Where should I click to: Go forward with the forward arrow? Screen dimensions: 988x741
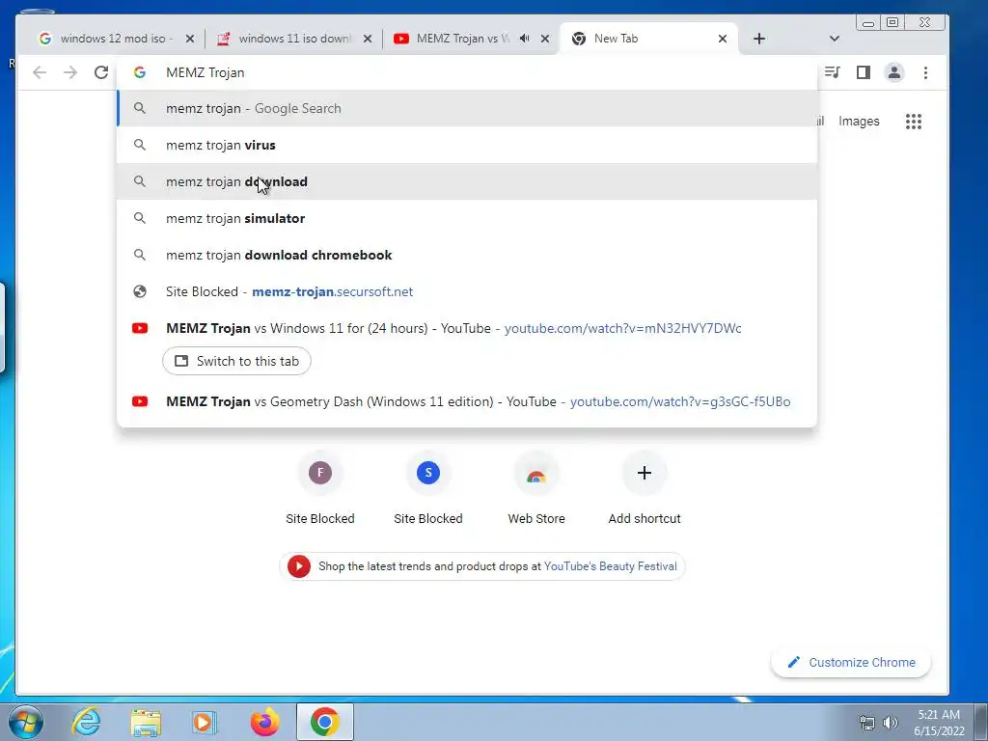(69, 72)
